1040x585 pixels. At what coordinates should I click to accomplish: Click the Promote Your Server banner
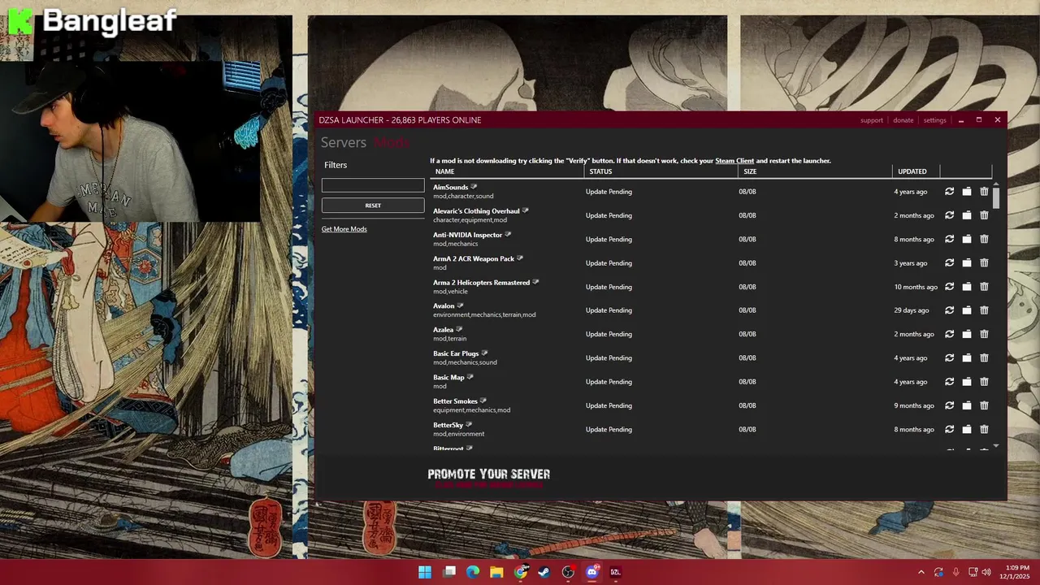[489, 479]
